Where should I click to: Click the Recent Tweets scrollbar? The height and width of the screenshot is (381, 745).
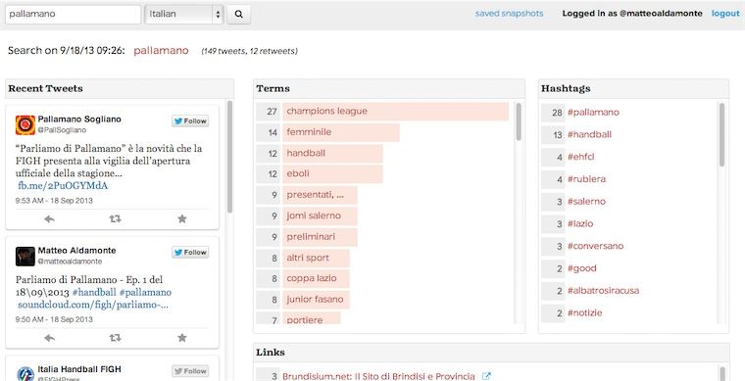point(230,157)
